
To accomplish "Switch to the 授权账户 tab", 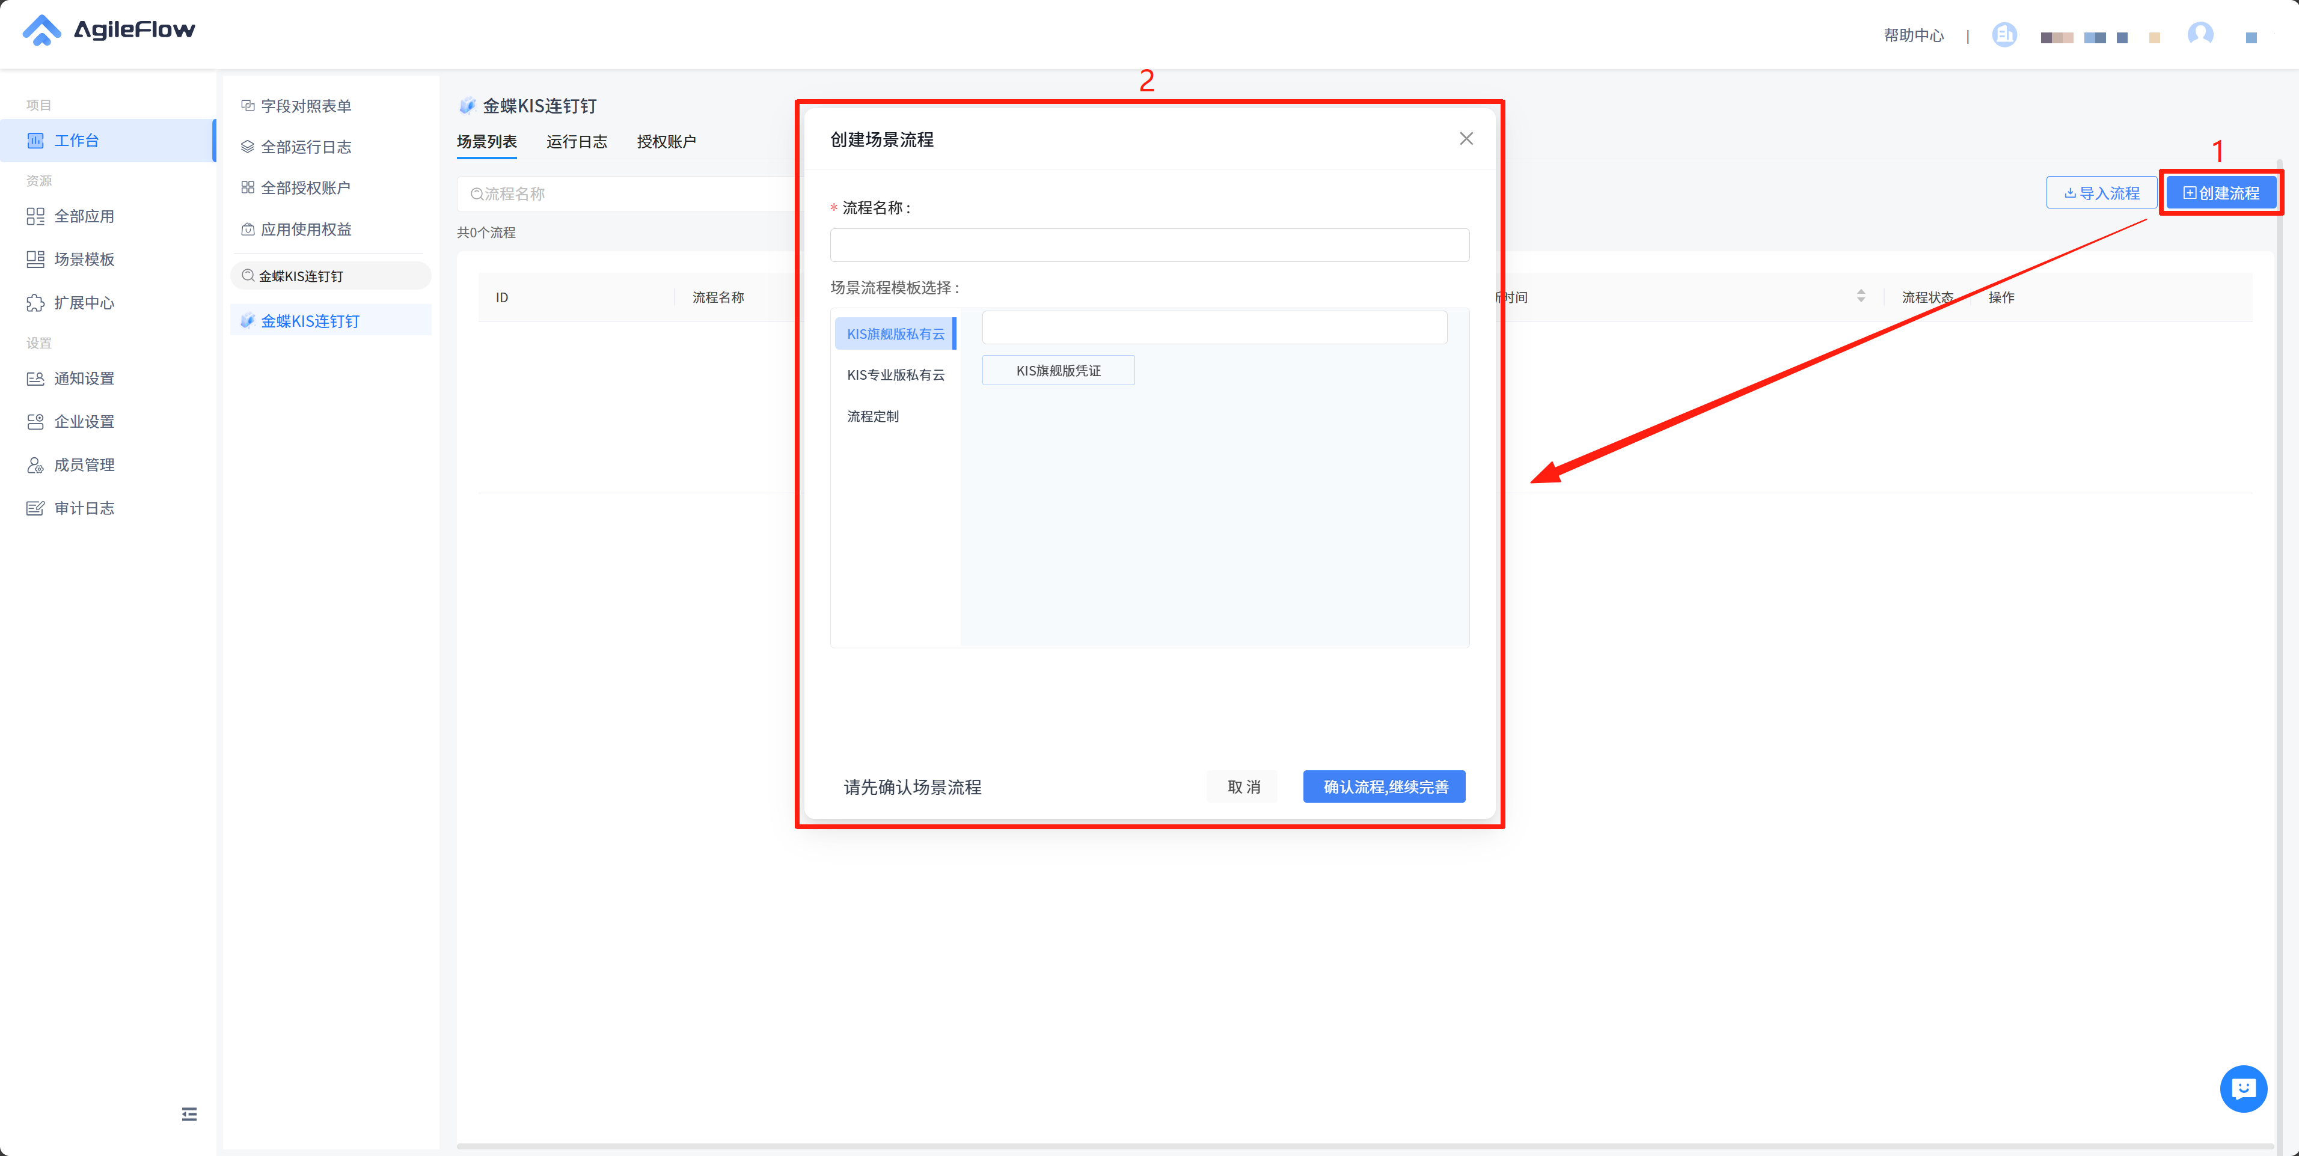I will pos(666,142).
